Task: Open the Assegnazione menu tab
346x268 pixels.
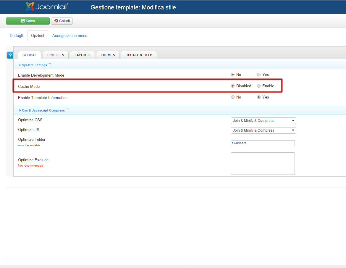Action: tap(70, 36)
